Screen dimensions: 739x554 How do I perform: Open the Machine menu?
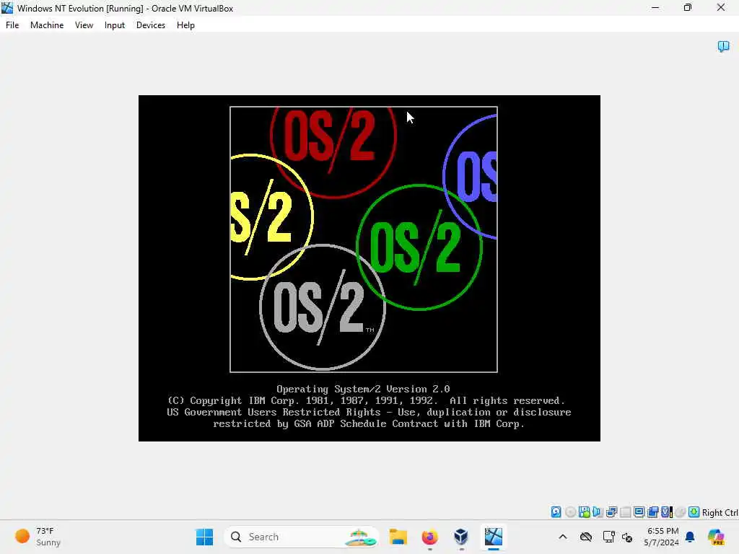47,25
